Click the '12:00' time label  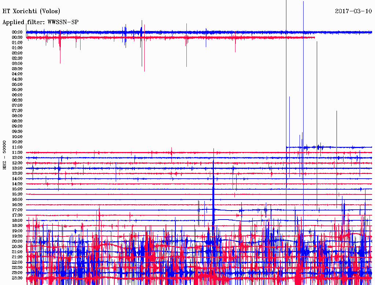point(17,157)
